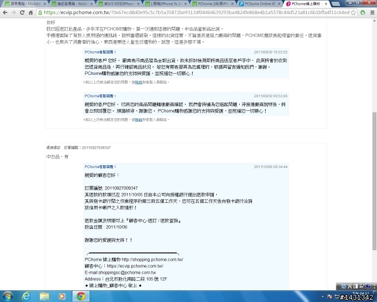Screen dimensions: 377x302
Task: Click the IME input method icon in language bar
Action: pos(344,286)
